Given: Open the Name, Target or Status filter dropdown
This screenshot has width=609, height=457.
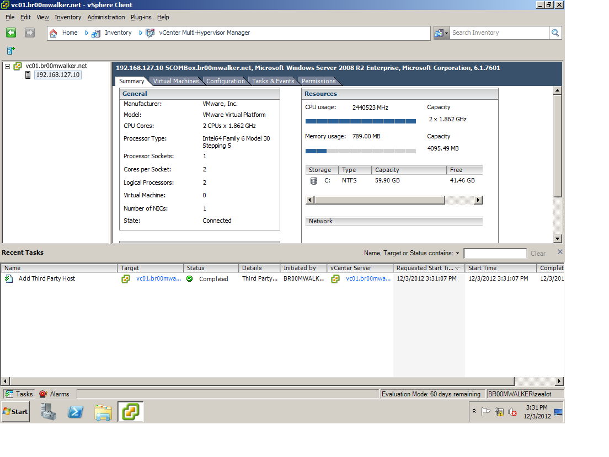Looking at the screenshot, I should (457, 254).
